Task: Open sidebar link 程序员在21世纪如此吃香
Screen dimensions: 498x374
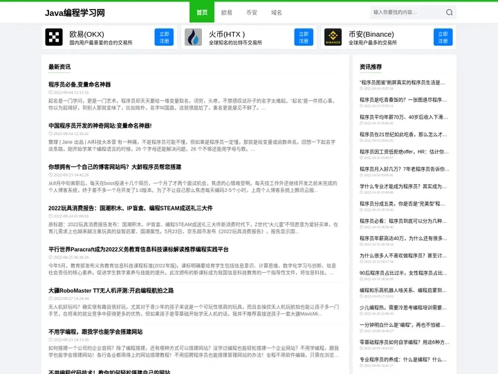Action: point(403,134)
